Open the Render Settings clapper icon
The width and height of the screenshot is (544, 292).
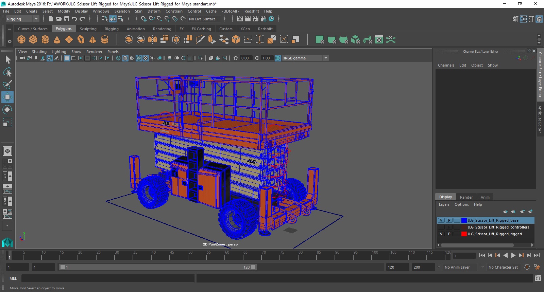coord(263,19)
